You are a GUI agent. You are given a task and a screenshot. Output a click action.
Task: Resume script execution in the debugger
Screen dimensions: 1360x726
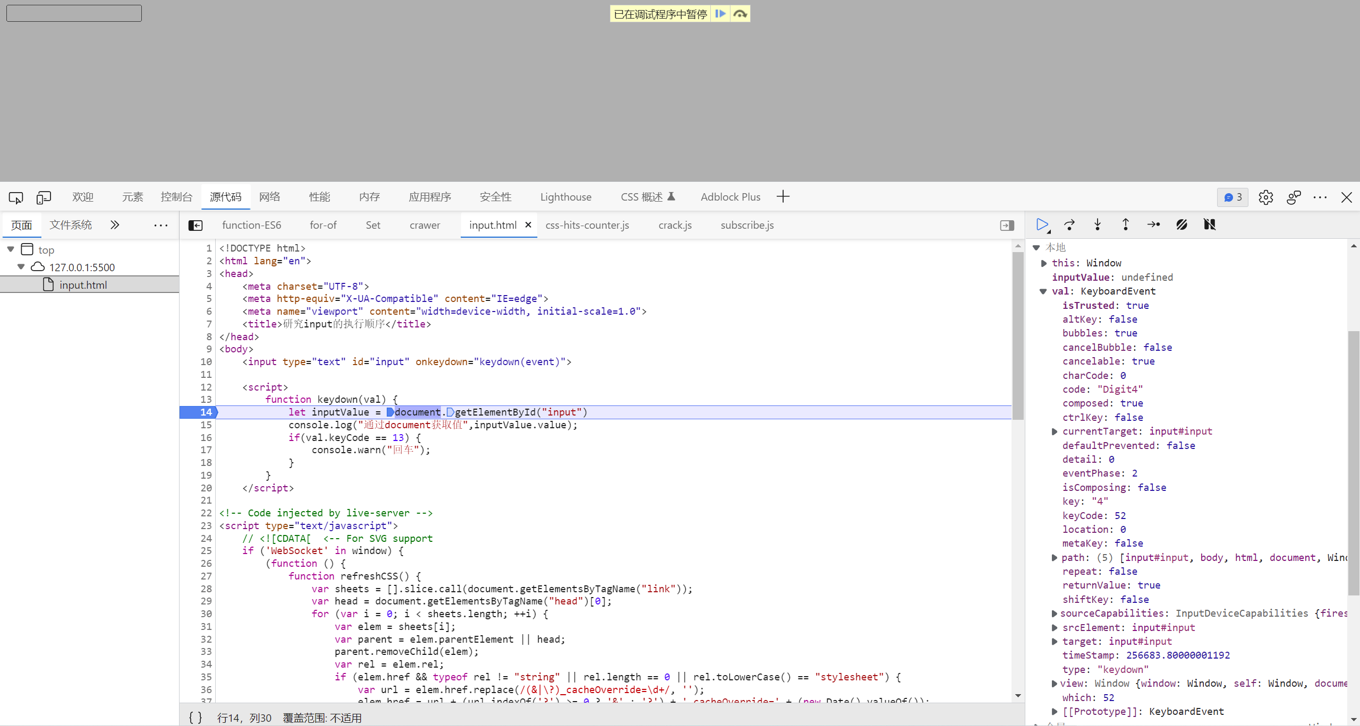1041,224
